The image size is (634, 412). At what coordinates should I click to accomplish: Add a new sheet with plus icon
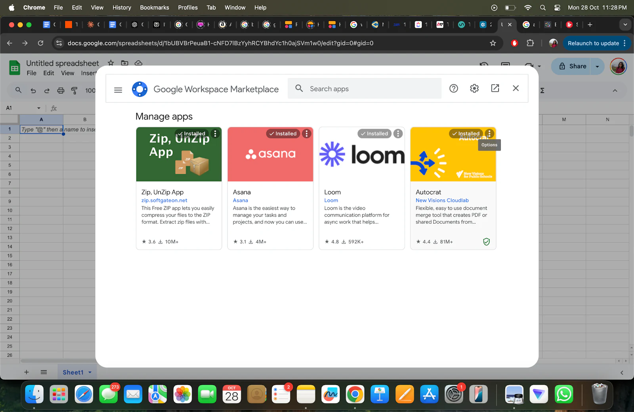pyautogui.click(x=27, y=372)
